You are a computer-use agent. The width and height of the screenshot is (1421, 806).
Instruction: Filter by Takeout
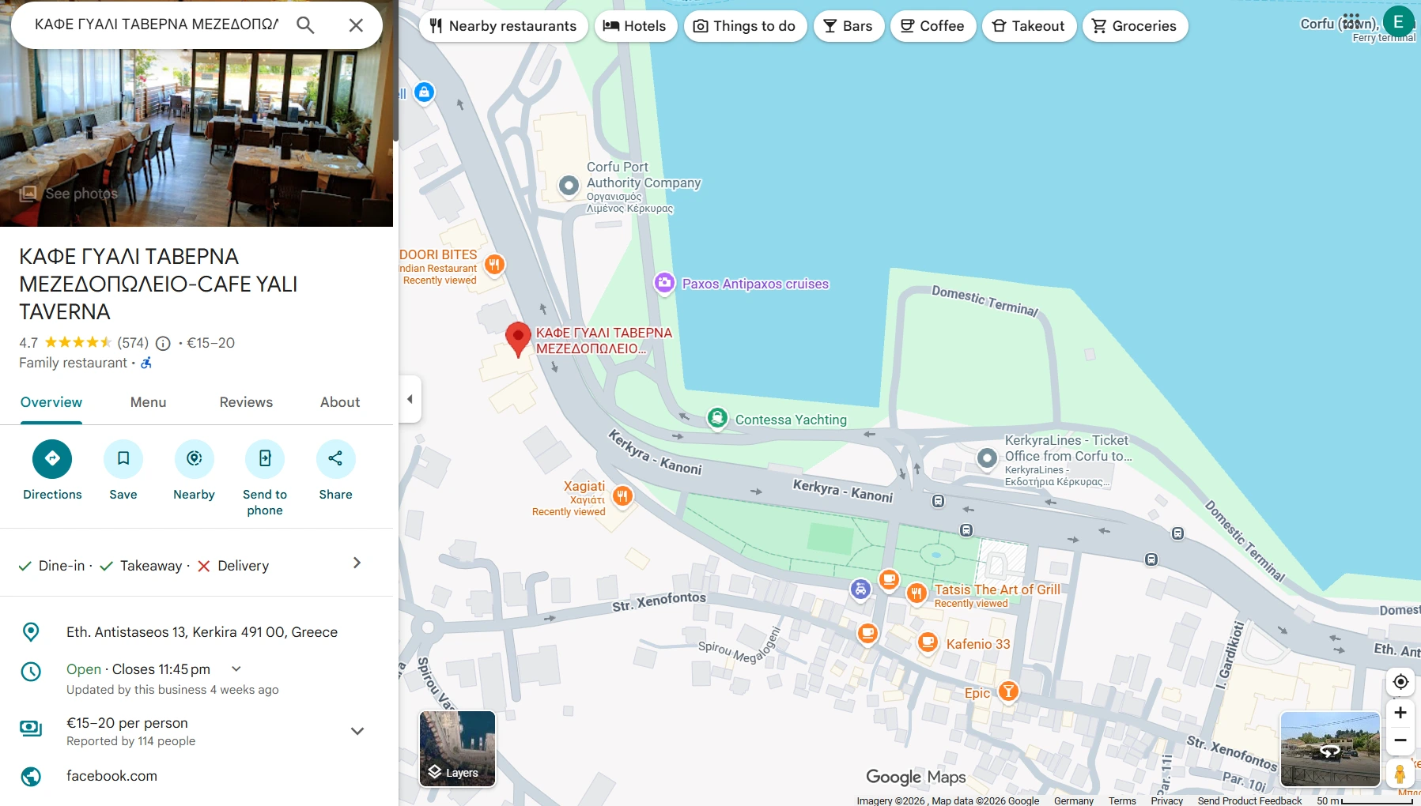click(x=1029, y=26)
